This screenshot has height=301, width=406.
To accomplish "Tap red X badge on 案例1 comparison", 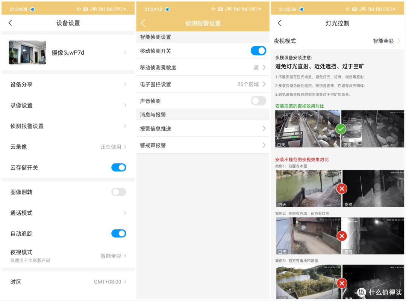I will pos(342,188).
